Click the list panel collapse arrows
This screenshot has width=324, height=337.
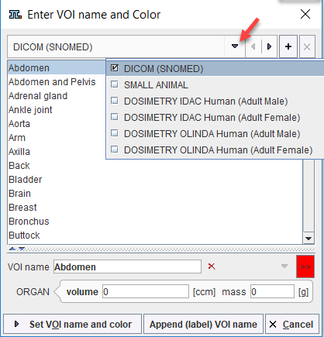coord(17,249)
